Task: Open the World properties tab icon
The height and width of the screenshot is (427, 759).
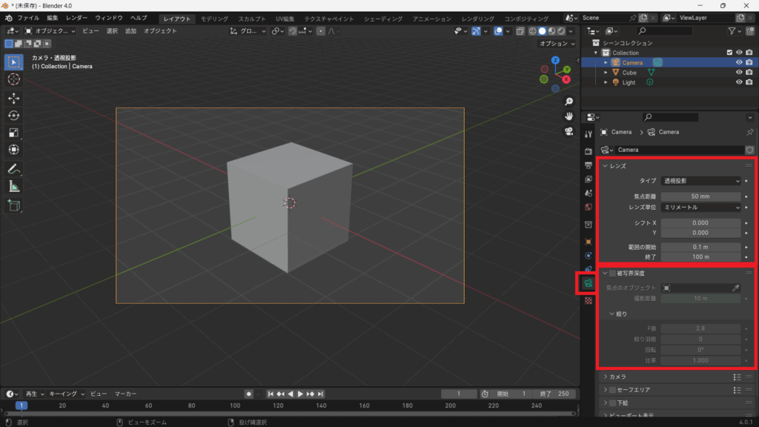Action: [x=588, y=208]
